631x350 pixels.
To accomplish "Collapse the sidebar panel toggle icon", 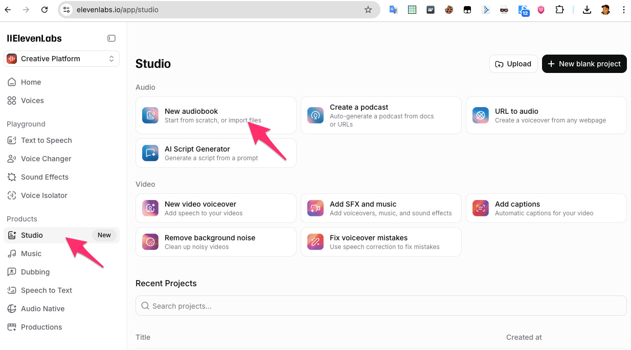I will click(111, 38).
